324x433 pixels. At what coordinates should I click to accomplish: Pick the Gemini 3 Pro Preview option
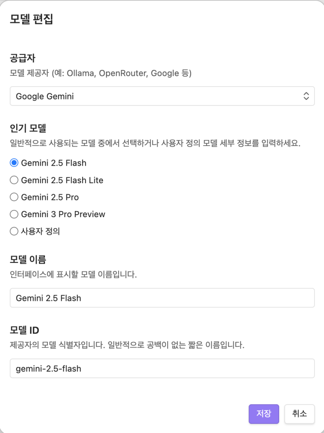tap(14, 214)
